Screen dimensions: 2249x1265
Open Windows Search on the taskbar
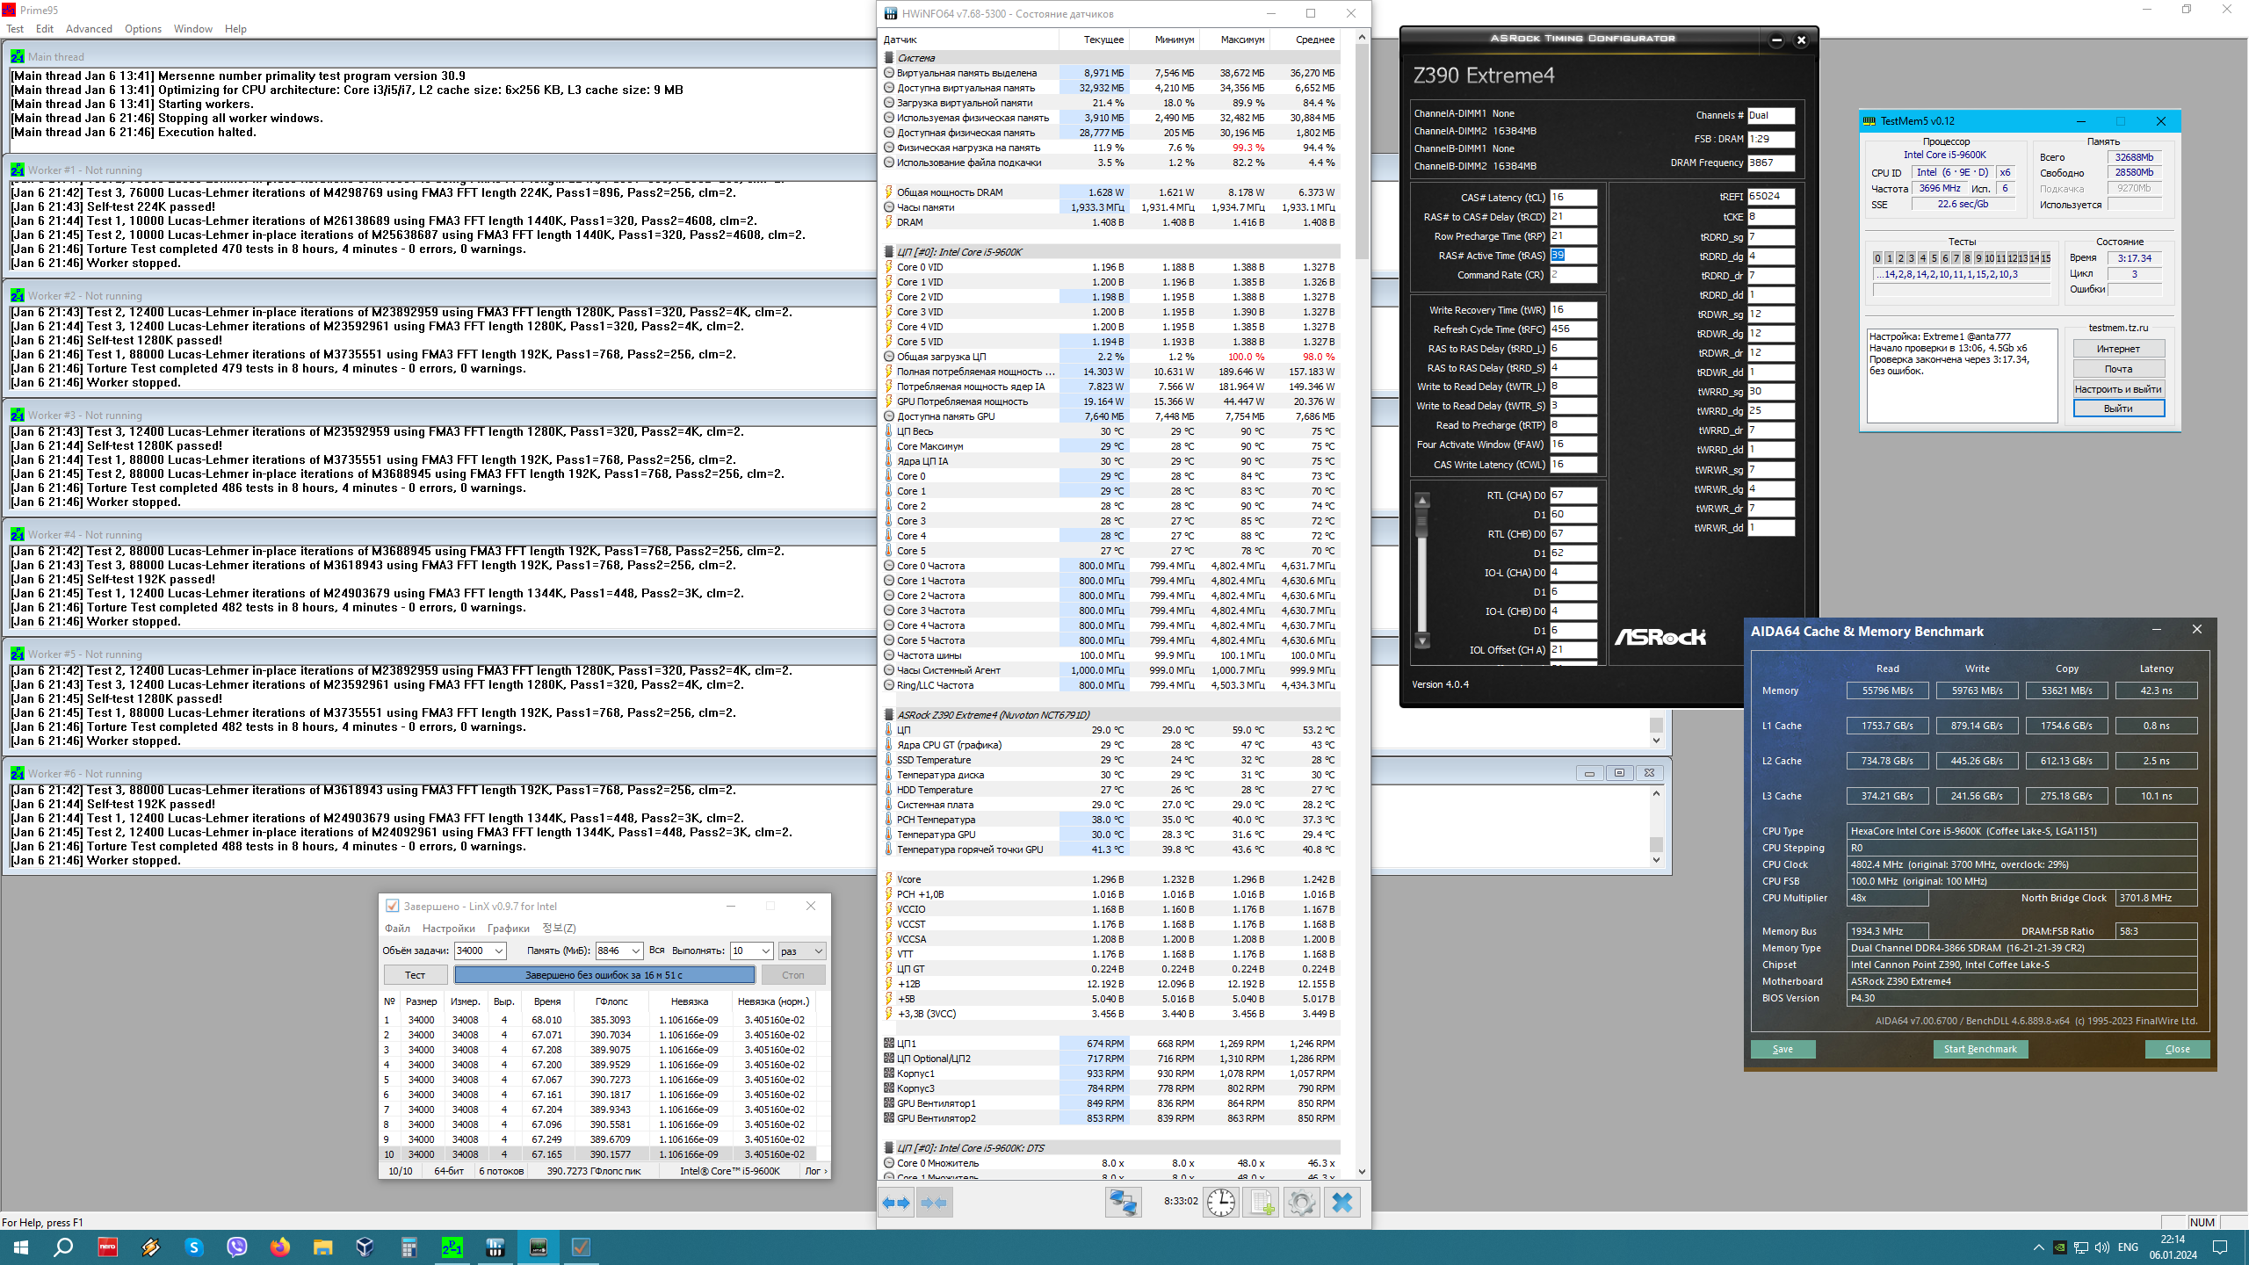coord(63,1247)
